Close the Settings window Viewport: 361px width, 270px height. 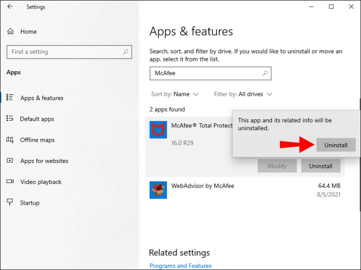[x=352, y=7]
